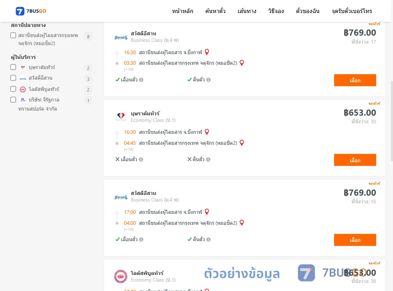Show คืนตั๋ว info for บุษราคัมทัวร์ trip
Screen dimensions: 393x291
pyautogui.click(x=208, y=160)
